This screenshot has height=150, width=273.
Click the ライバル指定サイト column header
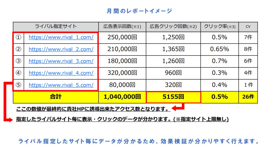56,27
